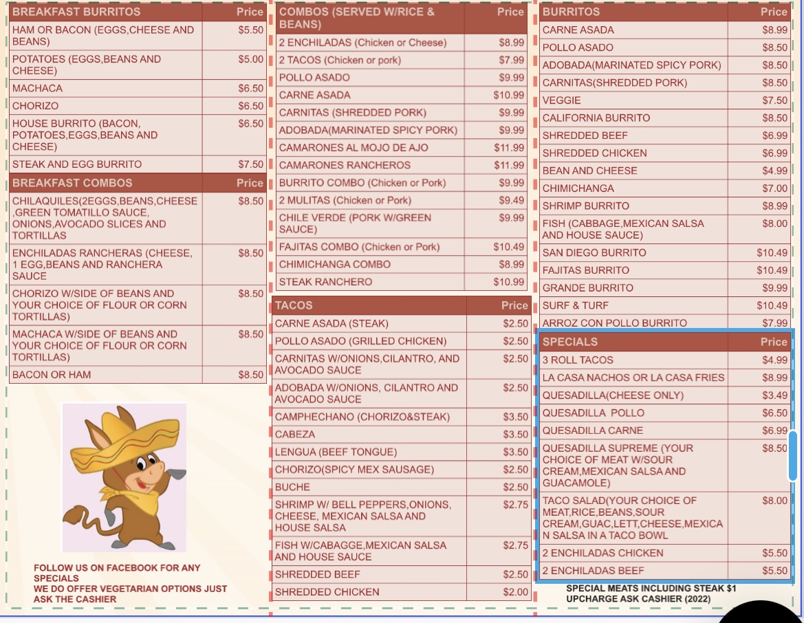Click the BREAKFAST COMBOS header
This screenshot has width=804, height=623.
pos(72,183)
